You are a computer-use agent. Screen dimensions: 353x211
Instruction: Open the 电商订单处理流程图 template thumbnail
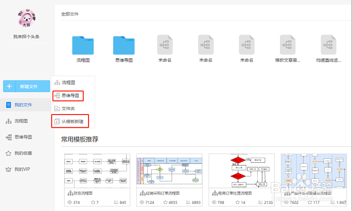[242, 171]
